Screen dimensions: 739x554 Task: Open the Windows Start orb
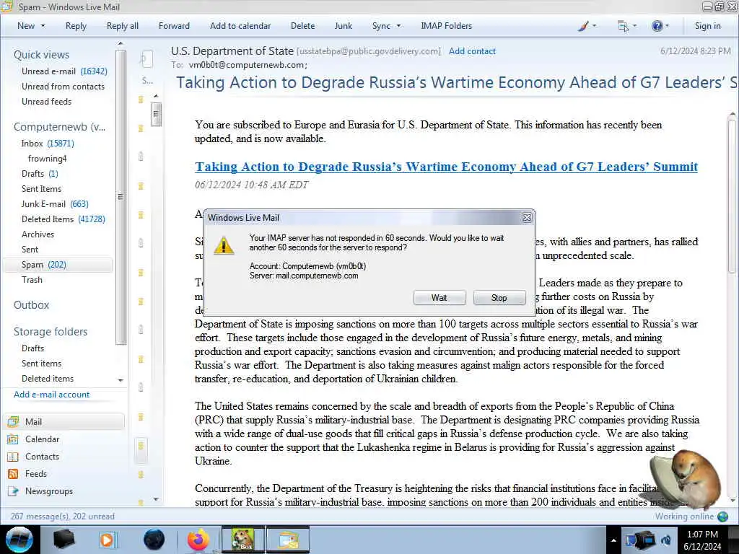click(19, 540)
